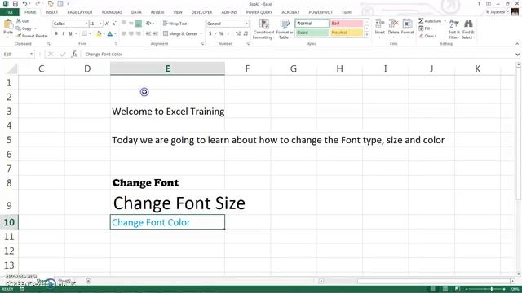
Task: Click the Increase Decimal icon
Action: pyautogui.click(x=238, y=33)
